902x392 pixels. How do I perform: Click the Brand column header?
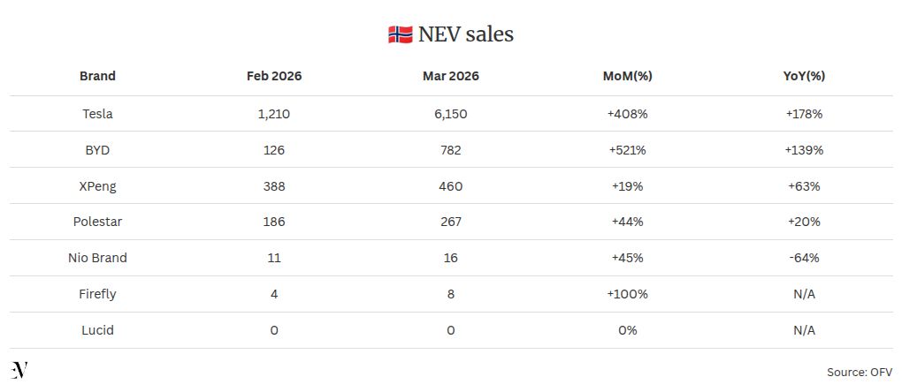(97, 76)
